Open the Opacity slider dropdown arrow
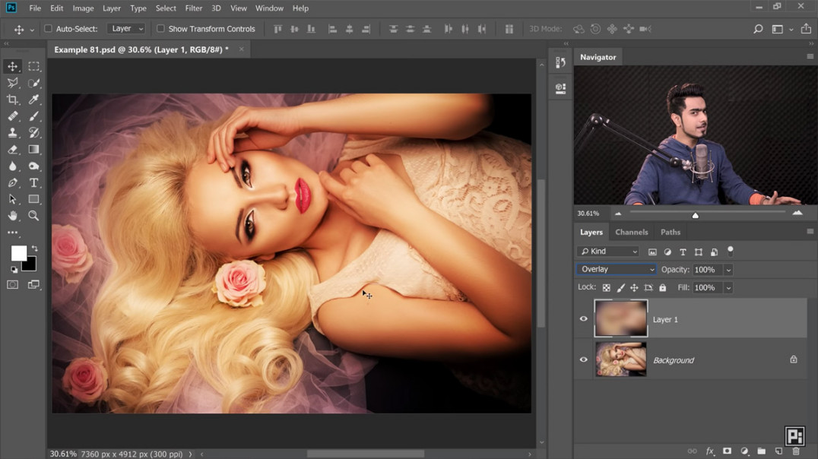The width and height of the screenshot is (818, 459). tap(729, 270)
